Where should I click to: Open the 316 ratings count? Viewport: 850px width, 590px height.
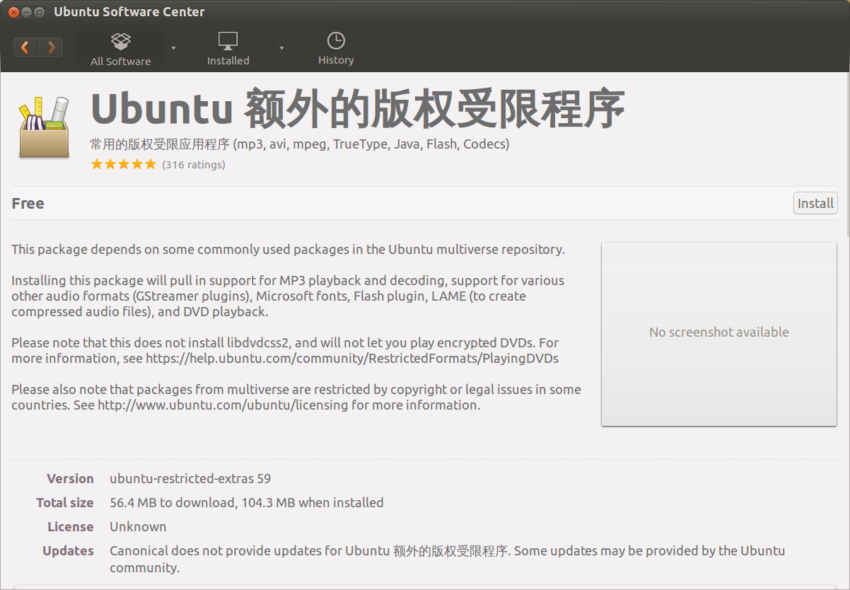click(194, 165)
